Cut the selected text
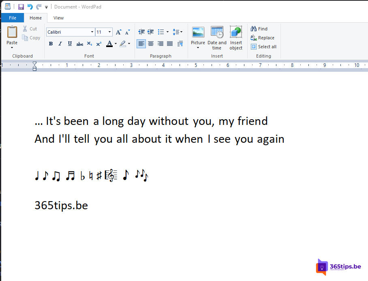Screen dimensions: 368x281 click(30, 29)
